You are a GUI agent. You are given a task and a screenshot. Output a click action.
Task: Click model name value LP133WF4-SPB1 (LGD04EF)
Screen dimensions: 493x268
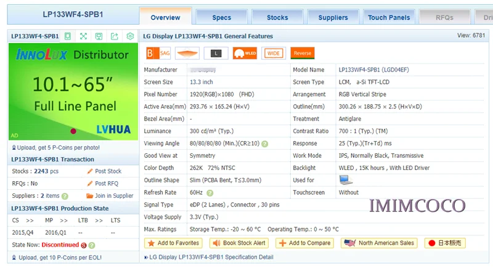click(x=374, y=70)
